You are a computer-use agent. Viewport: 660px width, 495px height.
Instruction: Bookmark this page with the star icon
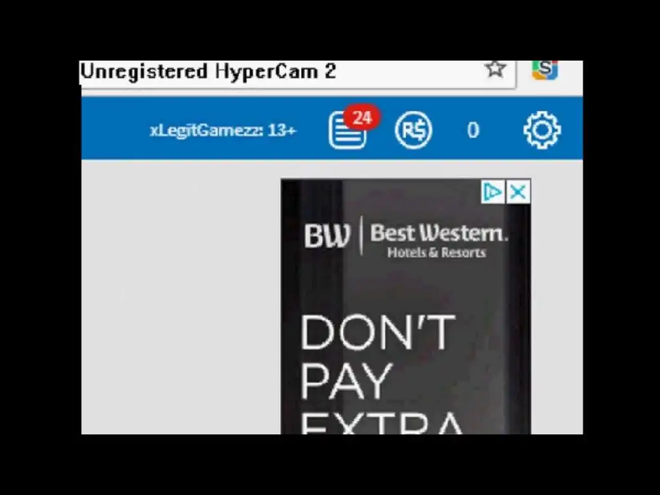tap(495, 68)
